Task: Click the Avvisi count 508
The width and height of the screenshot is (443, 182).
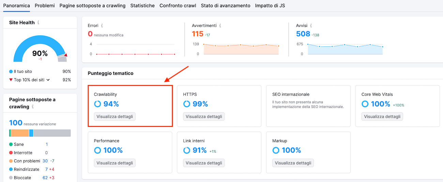Action: coord(303,34)
